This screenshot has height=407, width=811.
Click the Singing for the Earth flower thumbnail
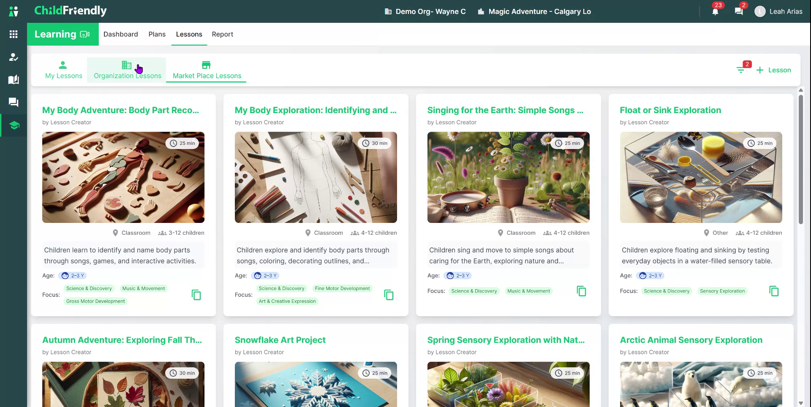(x=509, y=177)
